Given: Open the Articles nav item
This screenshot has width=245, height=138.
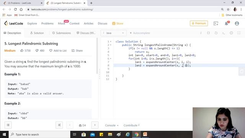Looking at the screenshot, I should 88,23.
